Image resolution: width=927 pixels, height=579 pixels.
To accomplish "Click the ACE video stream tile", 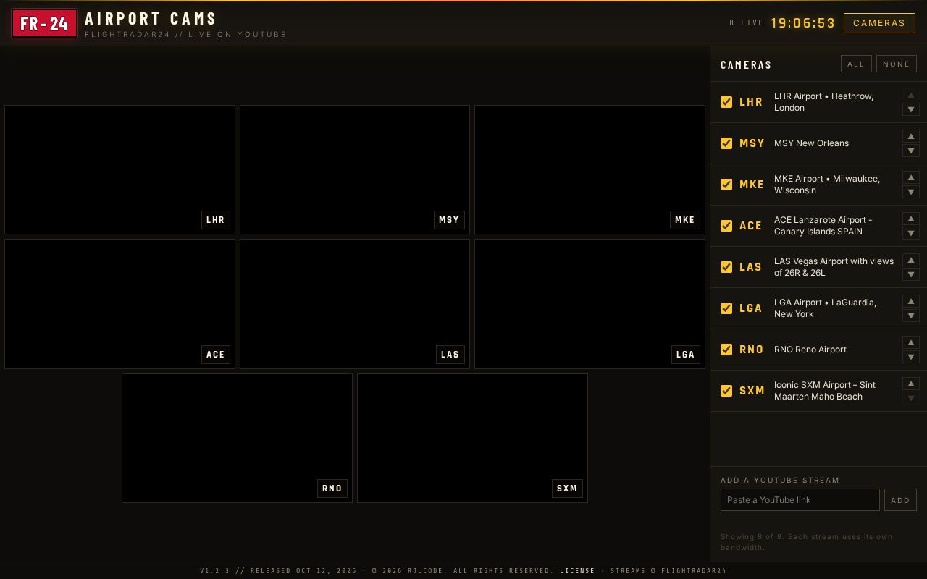I will tap(119, 304).
